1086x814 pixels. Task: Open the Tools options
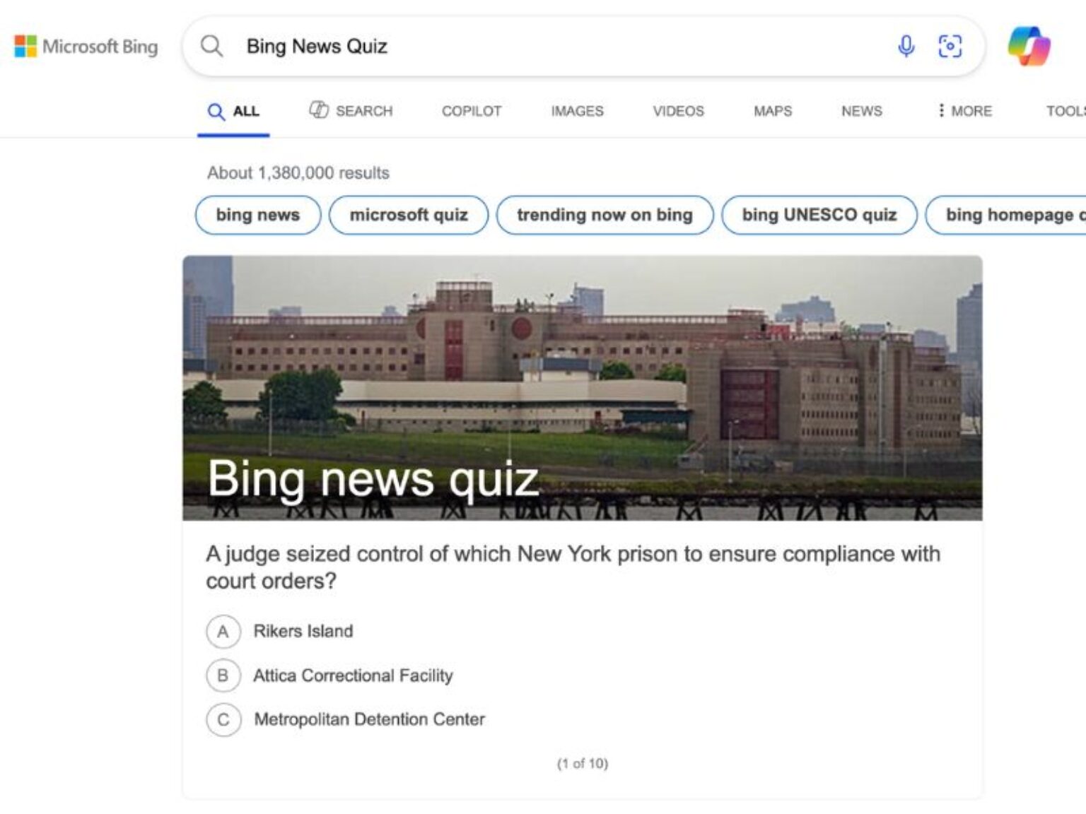pos(1065,111)
